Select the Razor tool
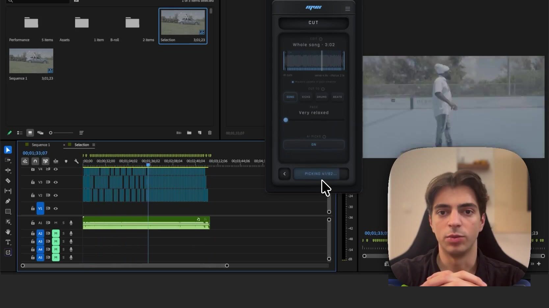 pyautogui.click(x=8, y=181)
